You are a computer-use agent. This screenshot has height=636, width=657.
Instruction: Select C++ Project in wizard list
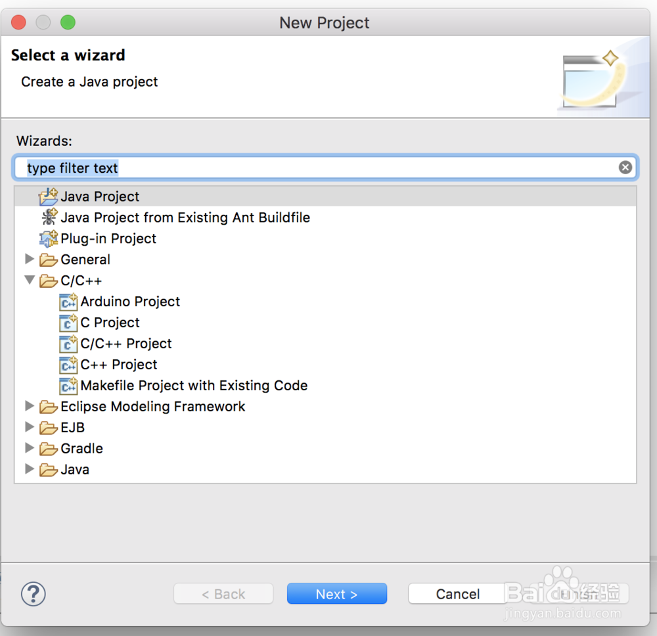click(x=119, y=365)
